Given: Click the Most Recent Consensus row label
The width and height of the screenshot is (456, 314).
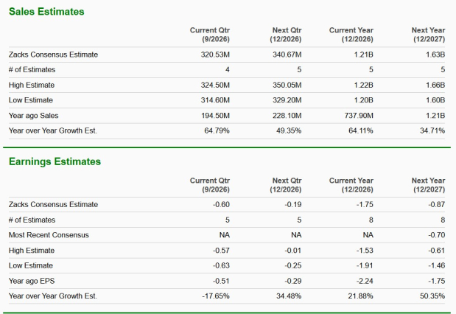Looking at the screenshot, I should pos(49,235).
